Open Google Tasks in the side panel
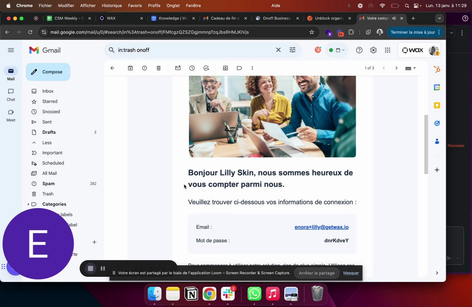 pos(437,123)
